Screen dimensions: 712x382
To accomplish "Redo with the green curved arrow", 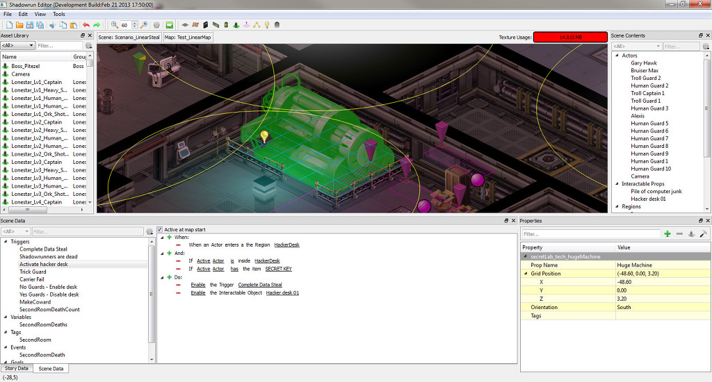I will point(96,25).
